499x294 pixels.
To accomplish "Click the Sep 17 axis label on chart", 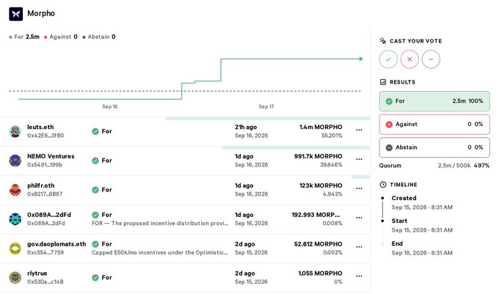I will [266, 106].
